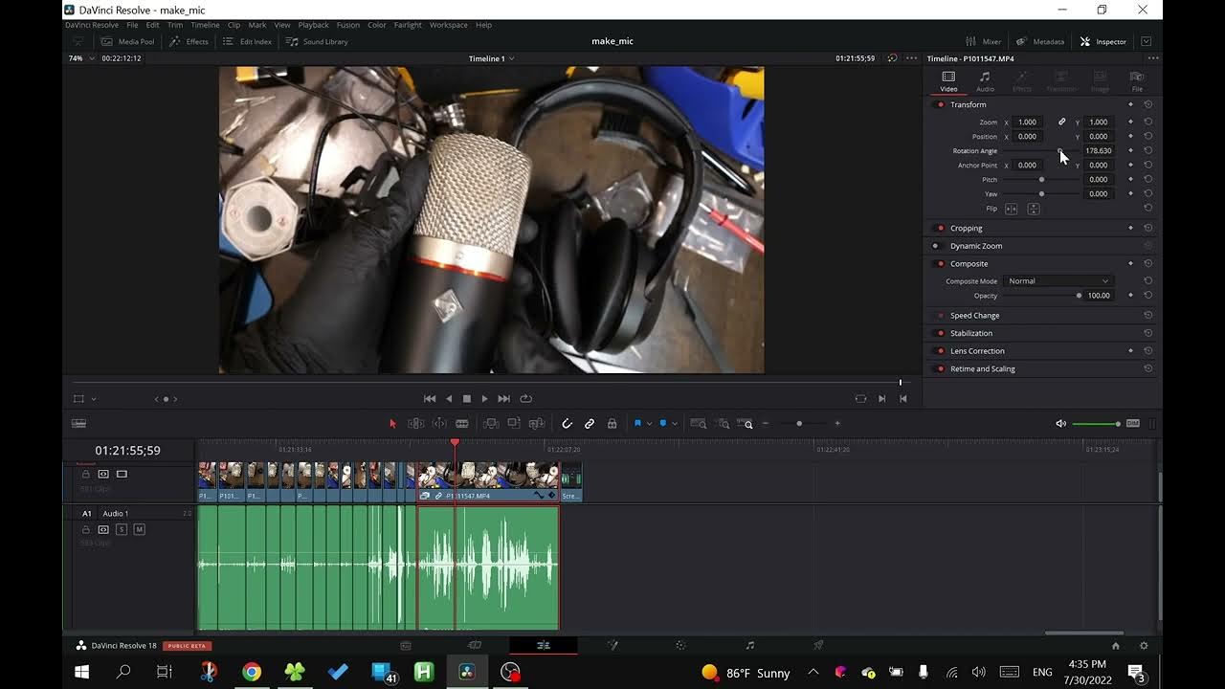Open the Effects panel
This screenshot has width=1225, height=689.
[189, 41]
